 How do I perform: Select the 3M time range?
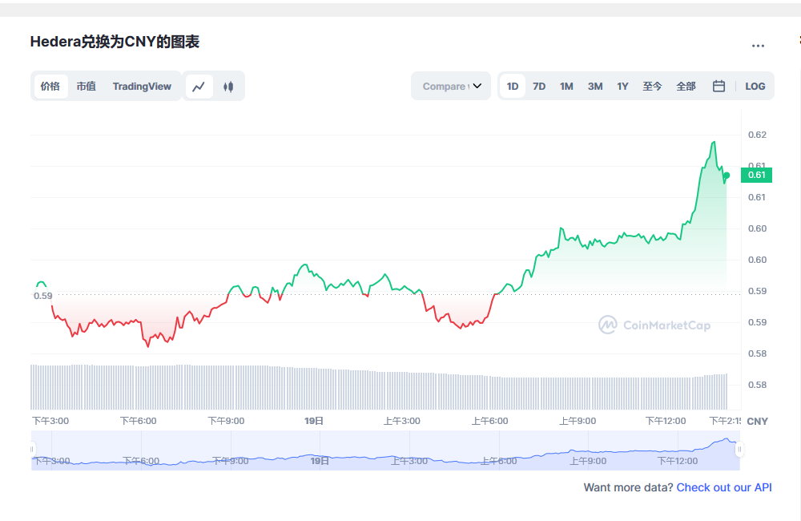point(595,87)
